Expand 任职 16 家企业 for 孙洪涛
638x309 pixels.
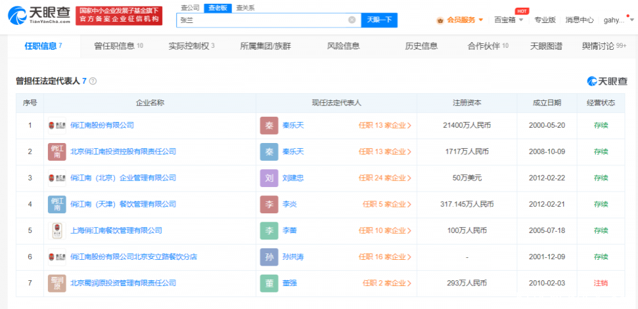click(385, 257)
